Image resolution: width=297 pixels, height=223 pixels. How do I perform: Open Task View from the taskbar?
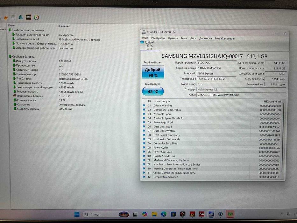pos(135,214)
